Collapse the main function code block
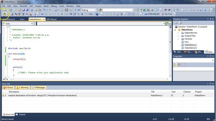The height and width of the screenshot is (121, 216). tap(7, 54)
